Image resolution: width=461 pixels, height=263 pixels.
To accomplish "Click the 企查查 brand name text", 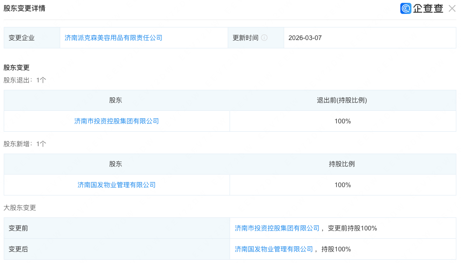I will (x=428, y=8).
